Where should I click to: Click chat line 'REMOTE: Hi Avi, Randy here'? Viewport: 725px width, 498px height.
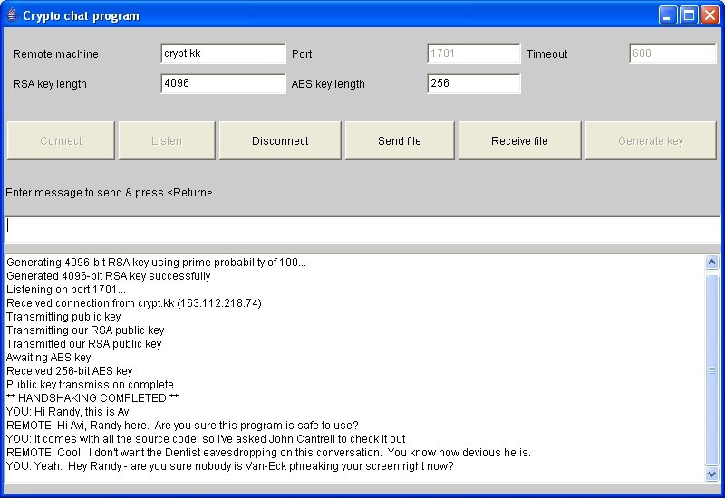point(183,425)
